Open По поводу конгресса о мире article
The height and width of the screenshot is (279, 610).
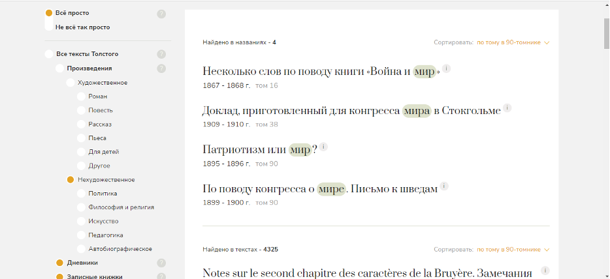coord(320,189)
